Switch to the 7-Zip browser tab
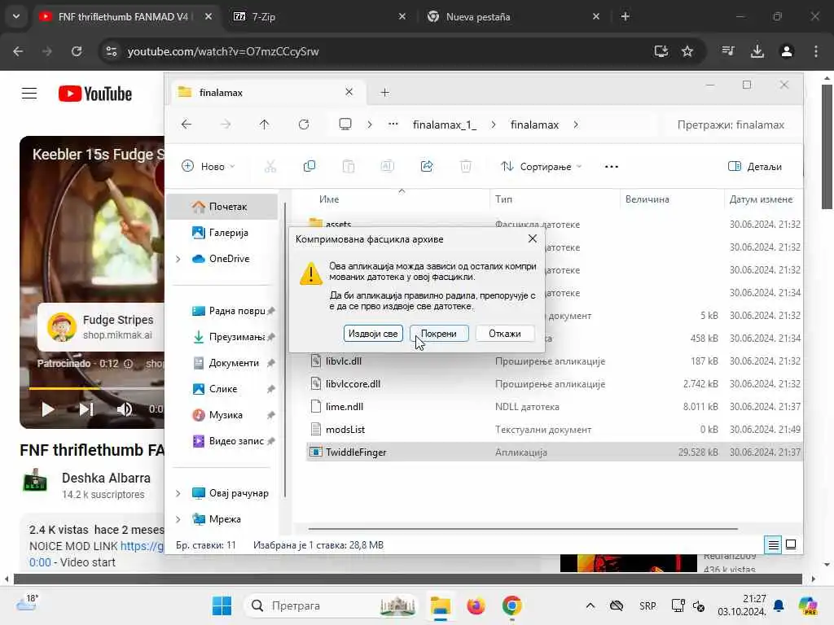Screen dimensions: 834x625 pyautogui.click(x=319, y=16)
